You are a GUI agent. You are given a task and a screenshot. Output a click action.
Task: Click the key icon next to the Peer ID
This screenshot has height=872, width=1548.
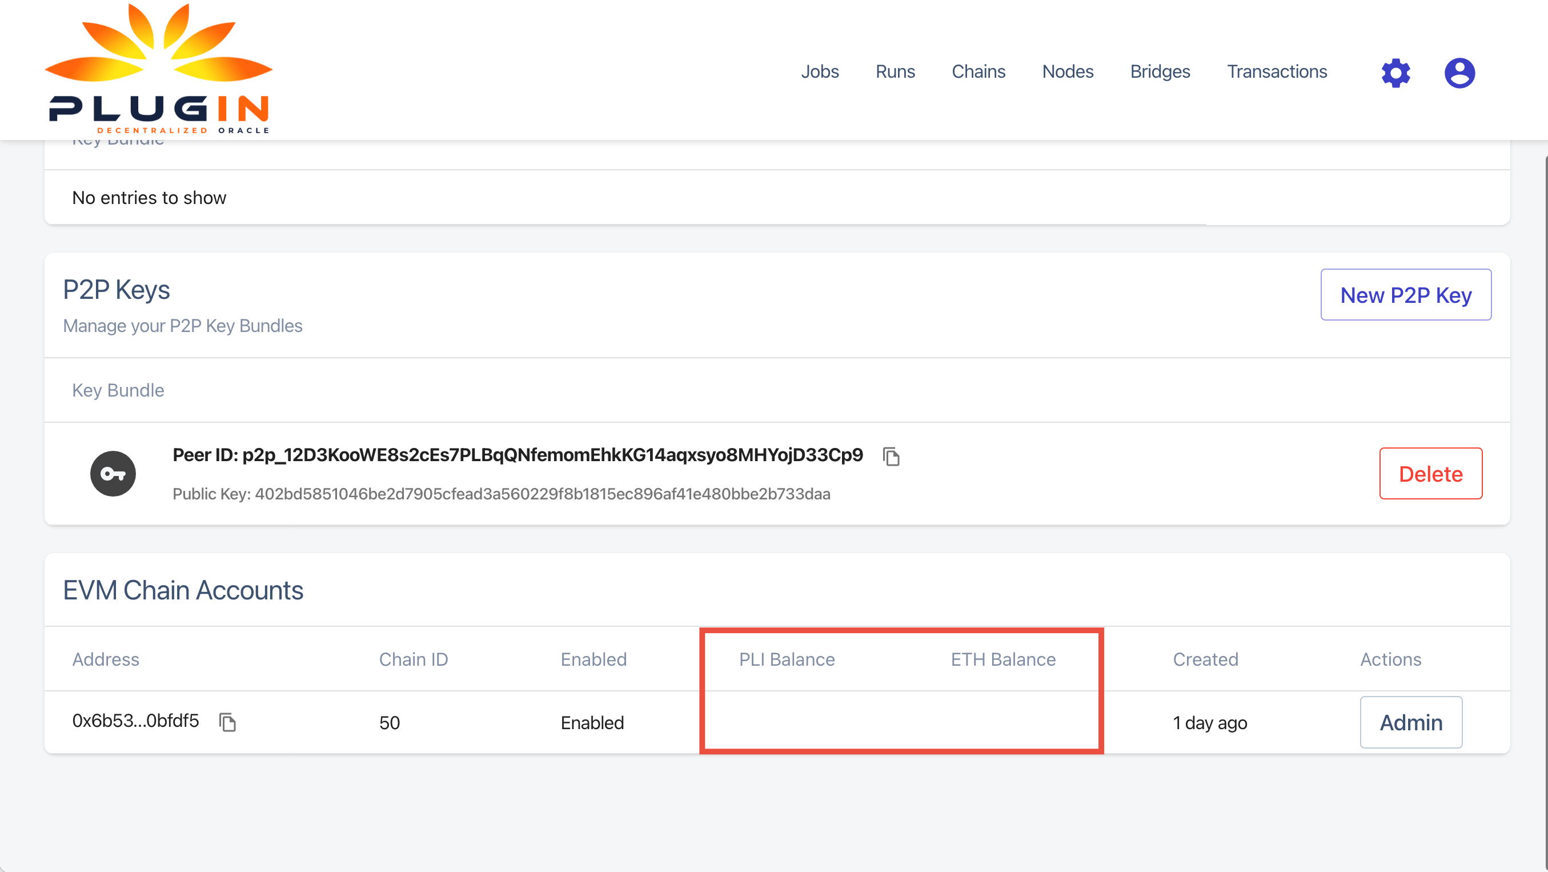(x=113, y=474)
